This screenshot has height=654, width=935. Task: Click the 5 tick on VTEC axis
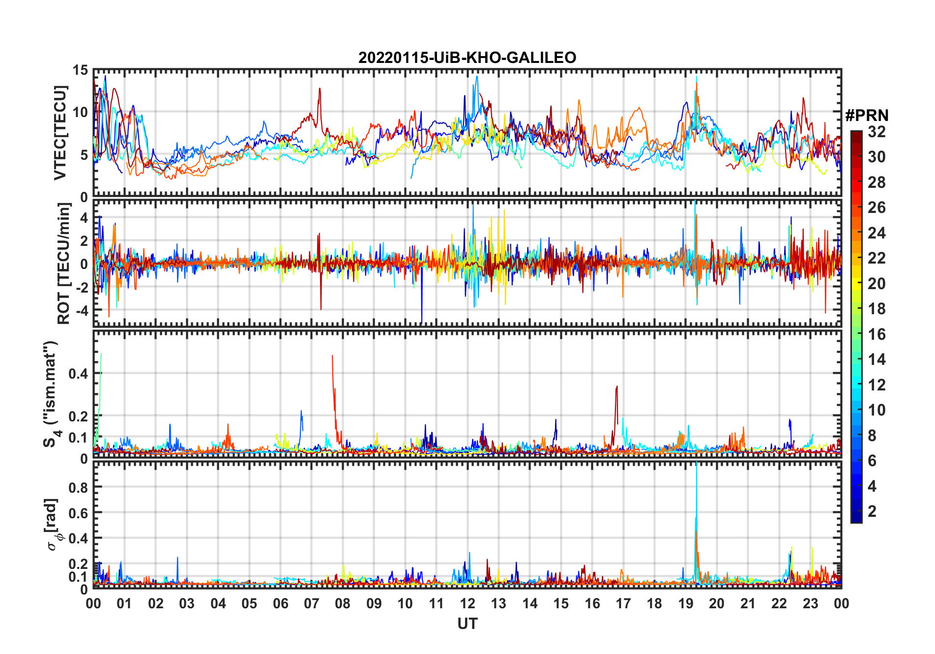[84, 155]
